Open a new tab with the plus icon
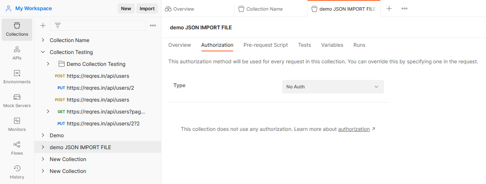This screenshot has height=184, width=486. click(x=389, y=8)
